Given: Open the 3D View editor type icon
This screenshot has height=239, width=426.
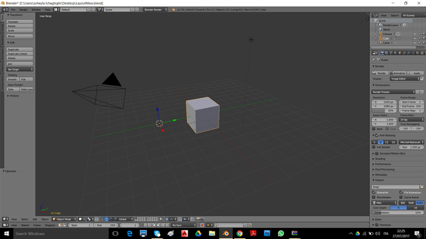Looking at the screenshot, I should [5, 219].
